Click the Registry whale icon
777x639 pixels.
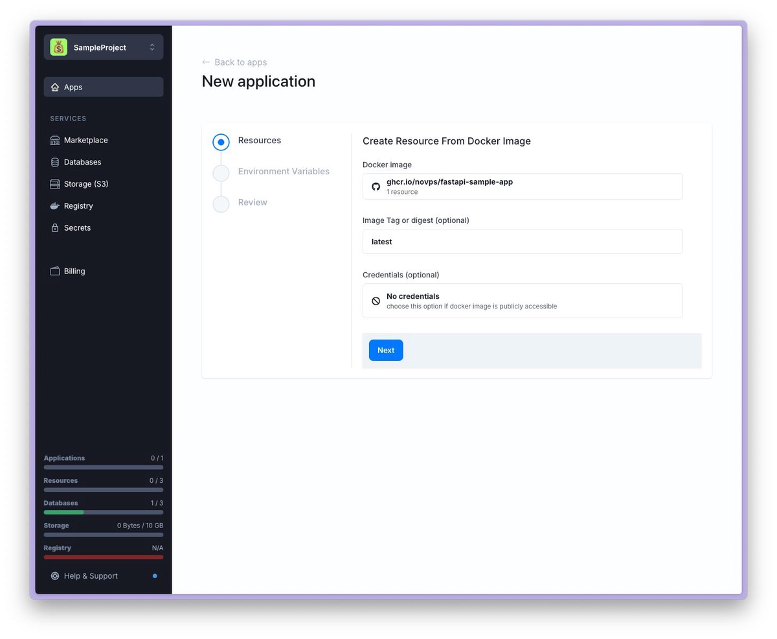click(55, 206)
